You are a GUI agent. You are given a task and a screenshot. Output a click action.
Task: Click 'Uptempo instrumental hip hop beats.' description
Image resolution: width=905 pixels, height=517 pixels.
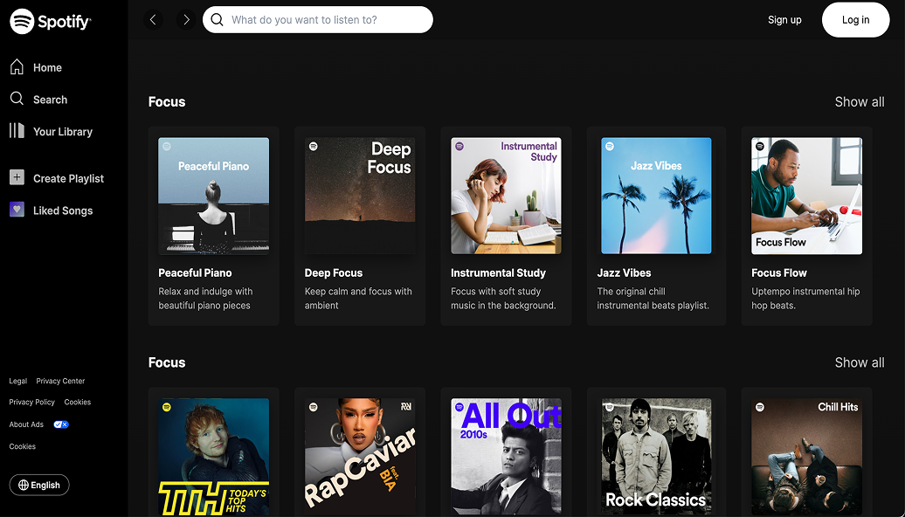[805, 299]
